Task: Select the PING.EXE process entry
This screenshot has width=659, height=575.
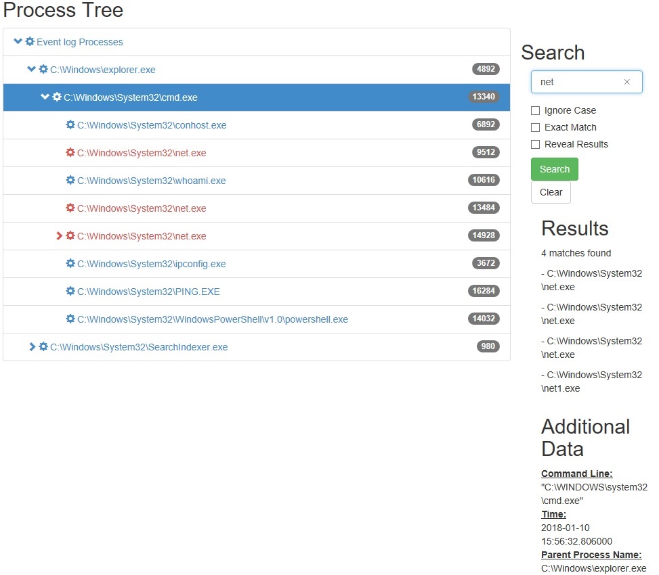Action: 148,292
